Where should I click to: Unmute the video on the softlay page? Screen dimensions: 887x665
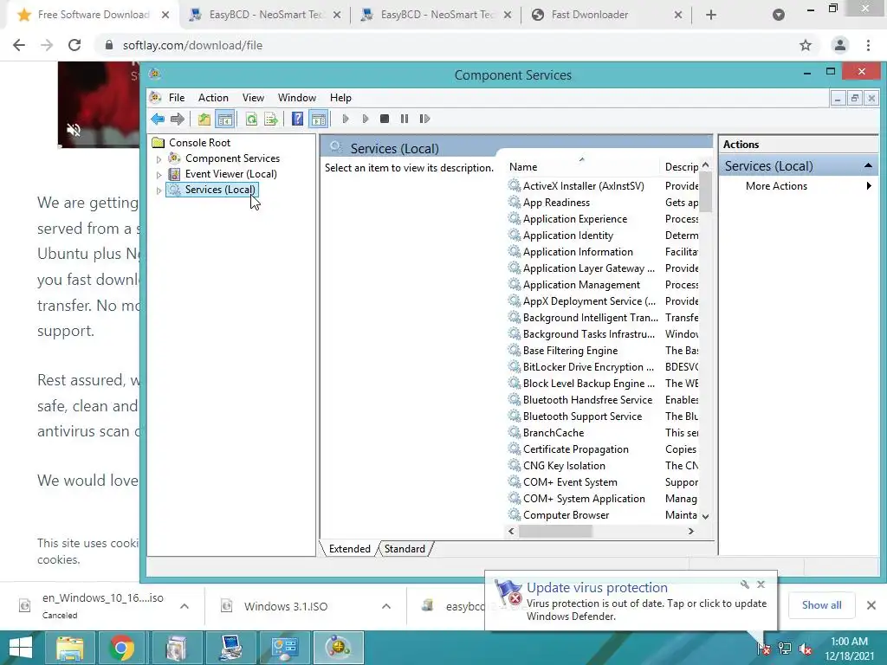74,130
